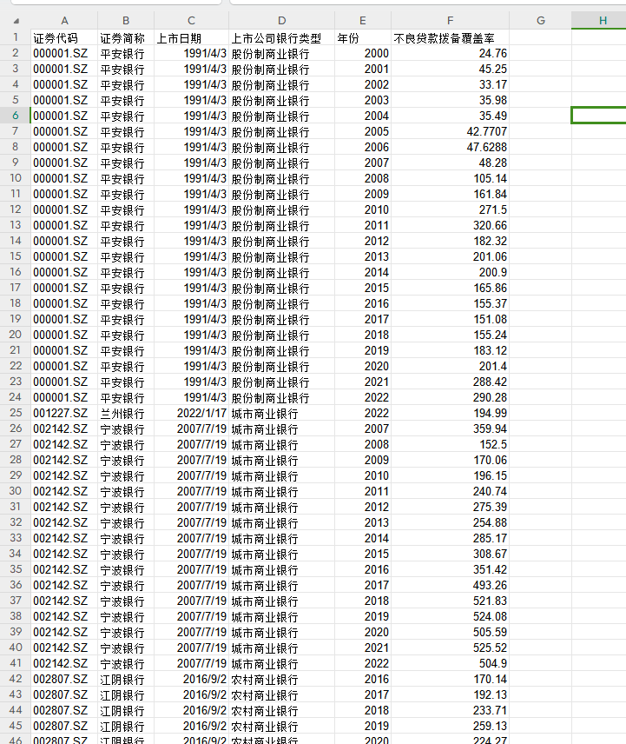The width and height of the screenshot is (626, 744).
Task: Click cell with value 320.66
Action: click(451, 225)
